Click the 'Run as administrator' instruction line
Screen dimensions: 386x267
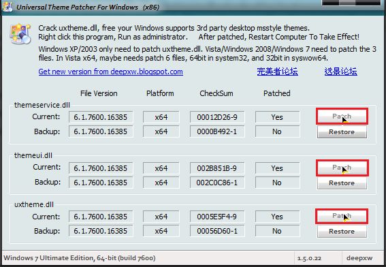pos(199,37)
